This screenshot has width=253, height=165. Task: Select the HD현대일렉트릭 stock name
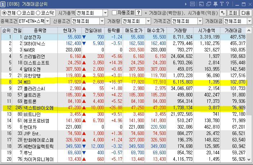point(38,146)
